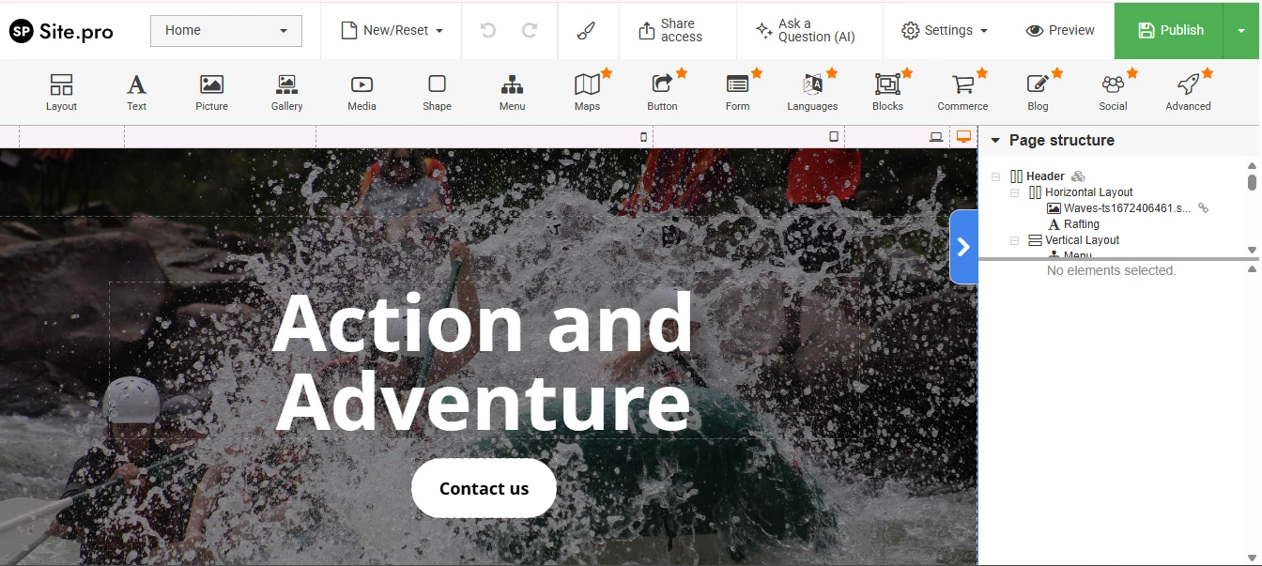Switch to phone view mode

pyautogui.click(x=644, y=137)
